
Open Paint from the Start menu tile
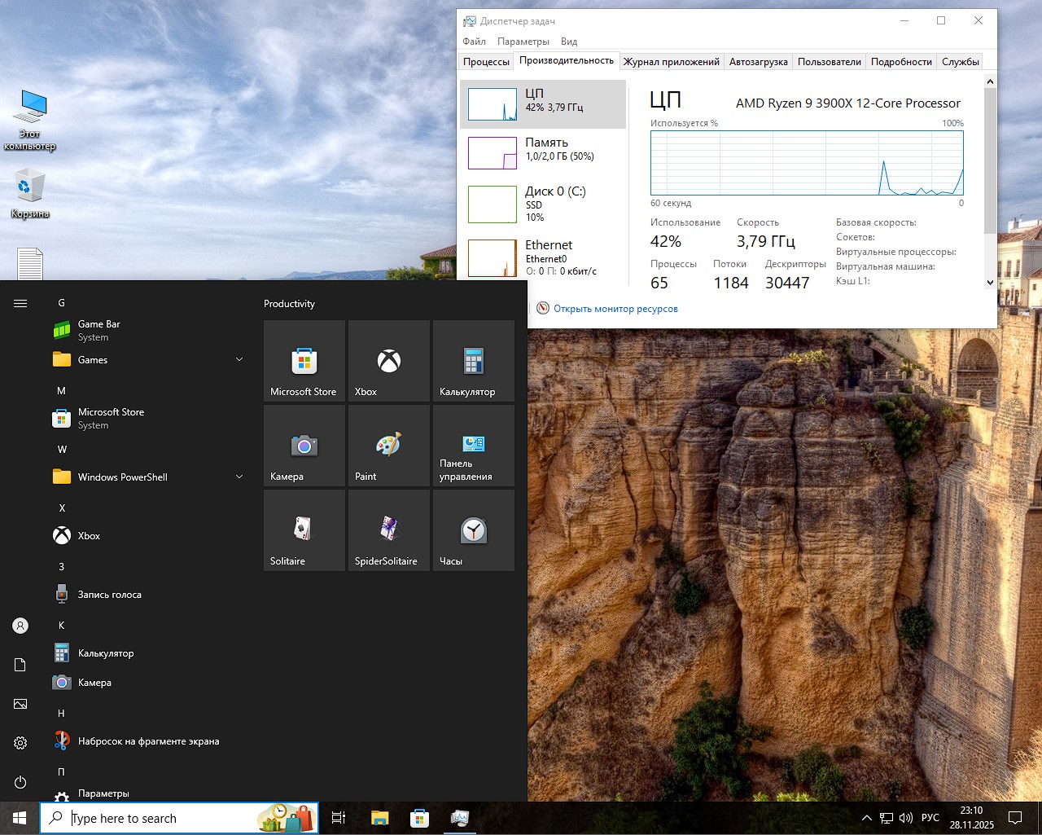[388, 445]
